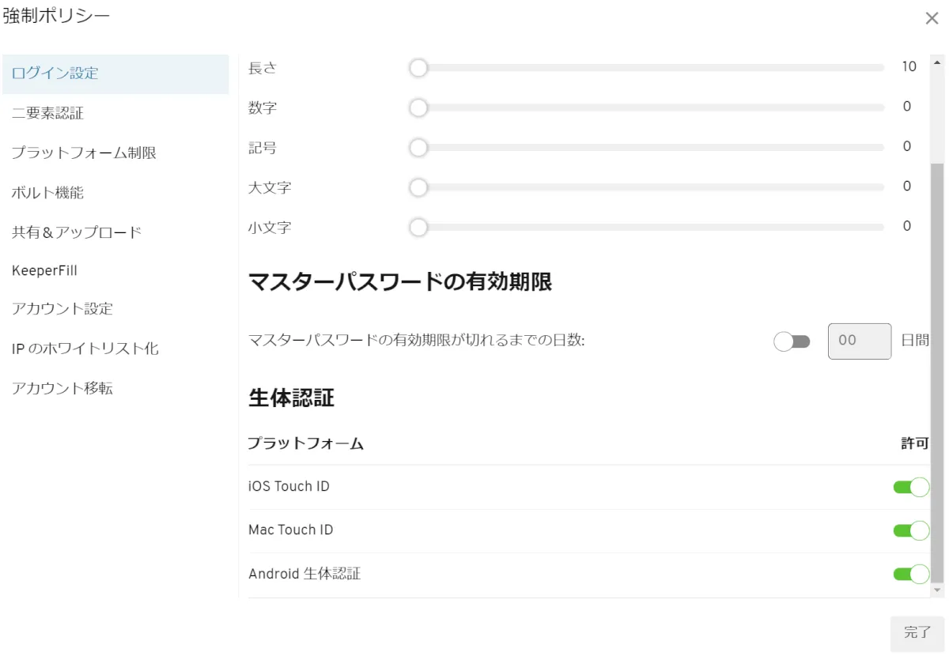
Task: Toggle iOS Touch ID permission off
Action: click(911, 487)
